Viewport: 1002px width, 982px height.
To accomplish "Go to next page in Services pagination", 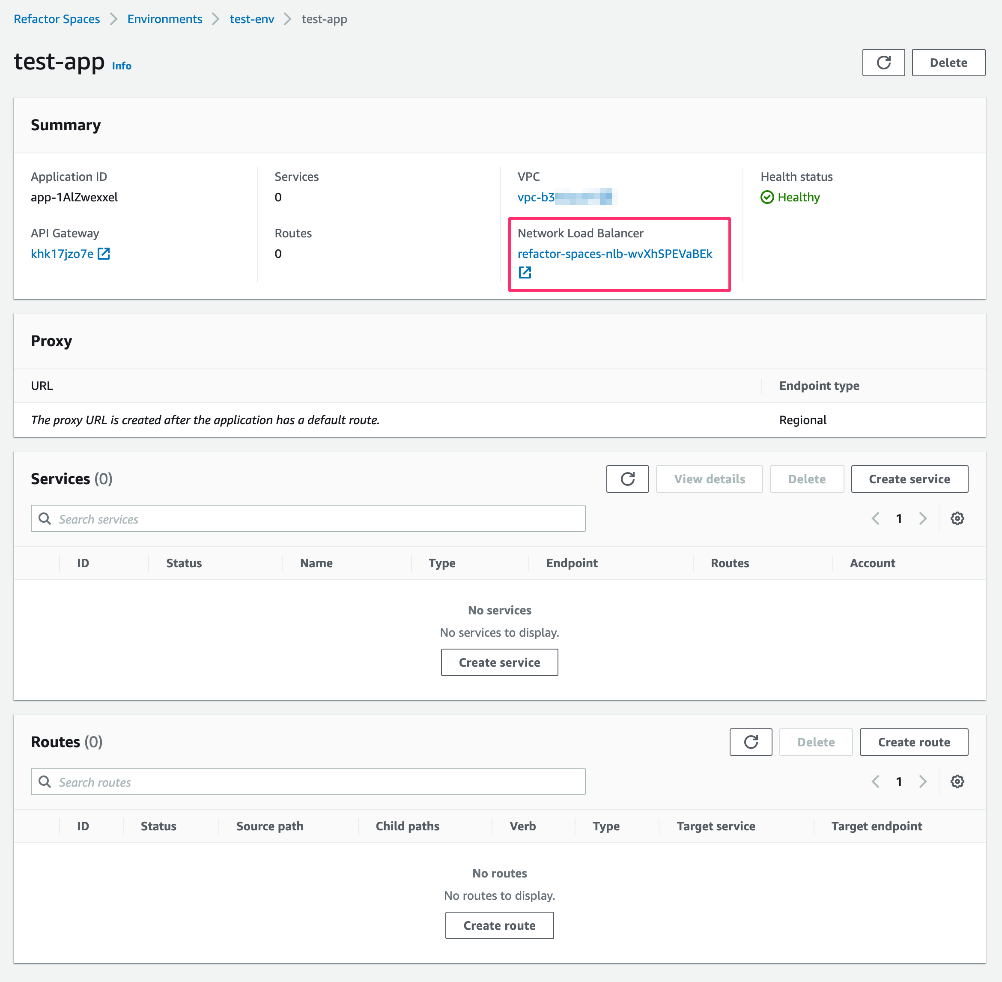I will (922, 518).
